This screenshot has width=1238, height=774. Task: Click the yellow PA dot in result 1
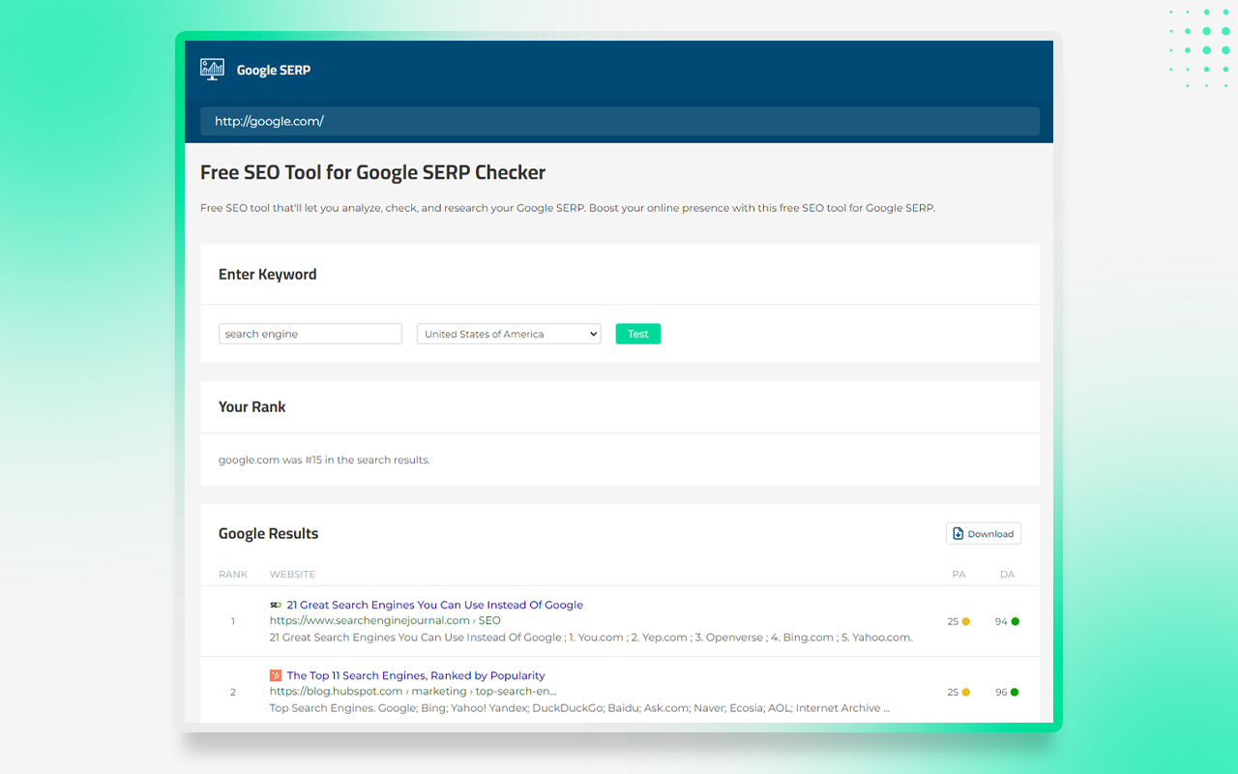(x=965, y=621)
